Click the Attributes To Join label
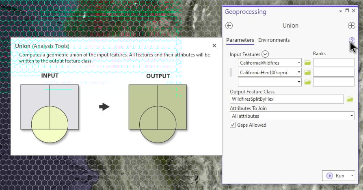The height and width of the screenshot is (190, 363). (x=248, y=108)
